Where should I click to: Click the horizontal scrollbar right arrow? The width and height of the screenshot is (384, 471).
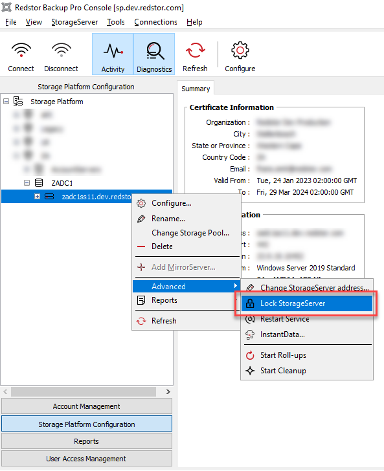click(x=168, y=391)
